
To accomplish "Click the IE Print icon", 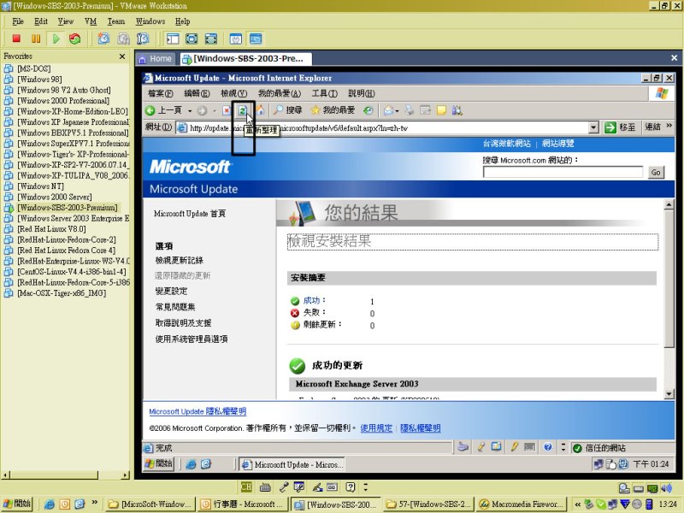I will [x=410, y=110].
